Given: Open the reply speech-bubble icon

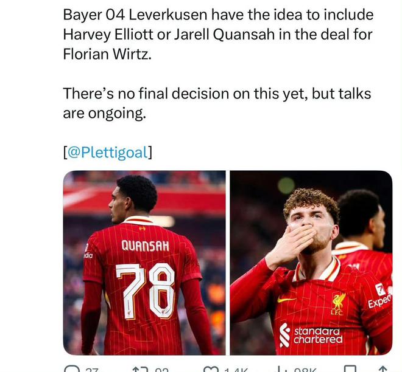Looking at the screenshot, I should 72,370.
